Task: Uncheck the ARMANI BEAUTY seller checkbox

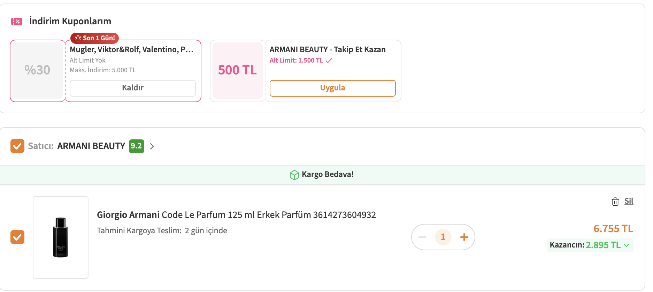Action: pyautogui.click(x=17, y=146)
